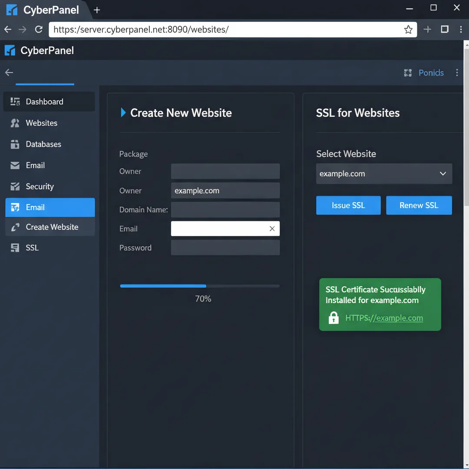The image size is (469, 469).
Task: Click the 70% progress bar
Action: point(199,286)
